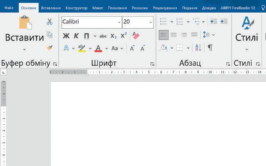Apply yellow text highlight color
Screen dimensions: 266x166
pyautogui.click(x=82, y=48)
